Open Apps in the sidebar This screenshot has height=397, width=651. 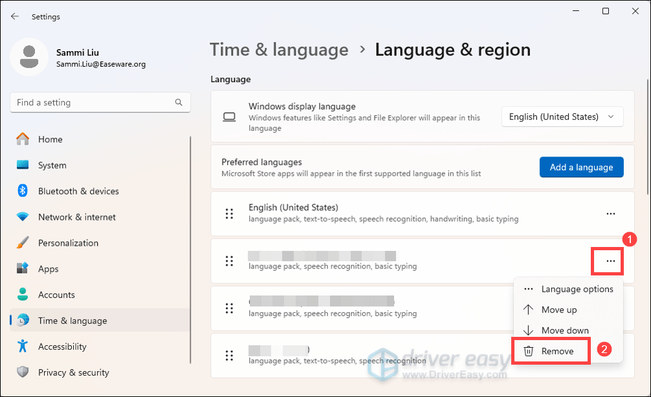(x=48, y=268)
